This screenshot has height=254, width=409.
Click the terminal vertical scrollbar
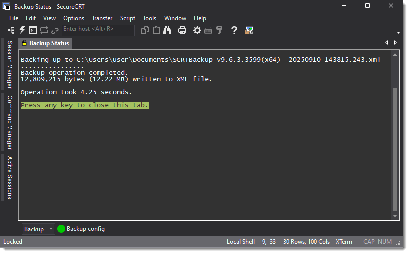[x=395, y=150]
